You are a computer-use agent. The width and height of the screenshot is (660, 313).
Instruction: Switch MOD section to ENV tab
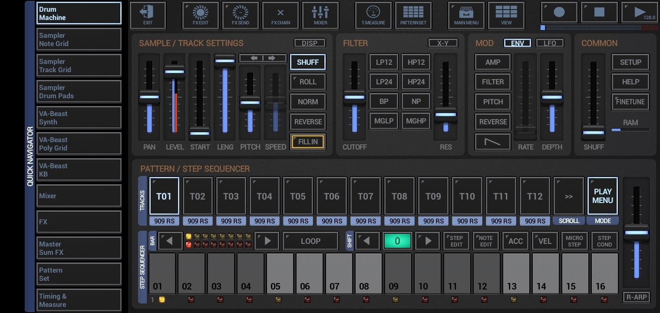click(518, 43)
